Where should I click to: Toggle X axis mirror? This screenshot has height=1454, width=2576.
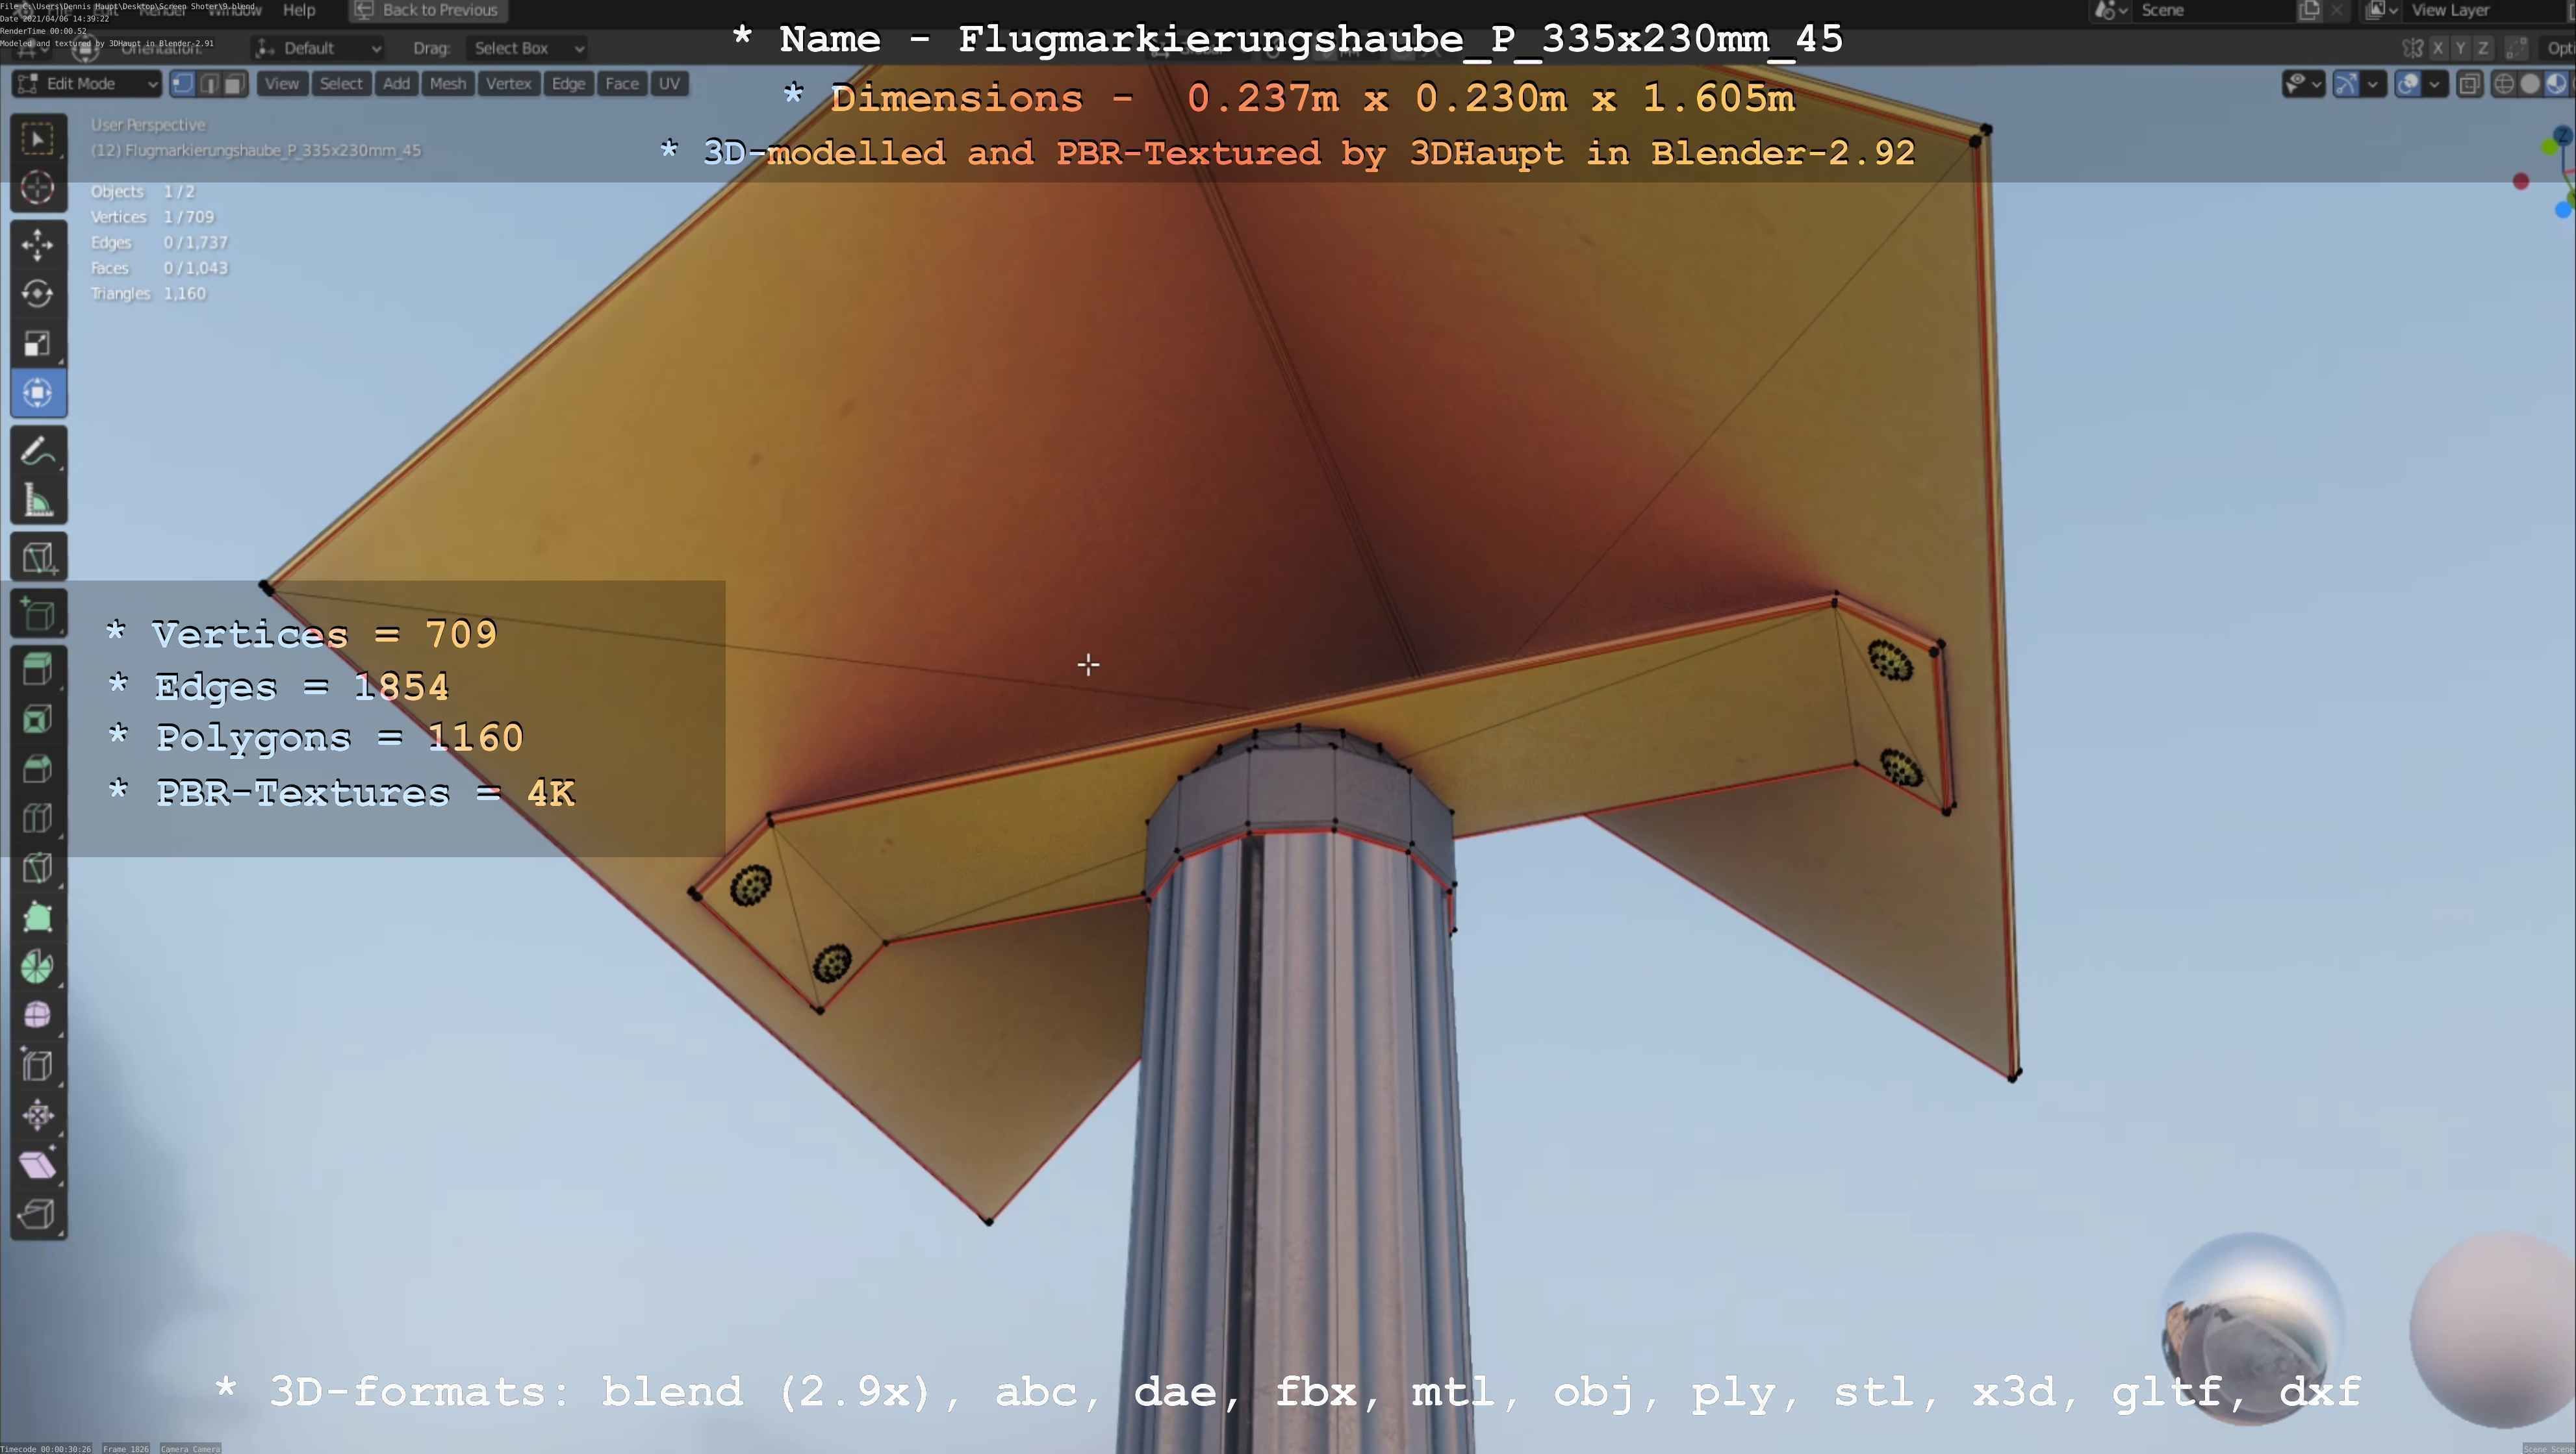coord(2438,48)
